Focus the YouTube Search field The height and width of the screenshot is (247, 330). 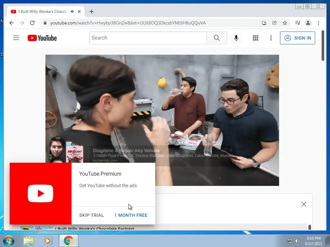[x=148, y=38]
